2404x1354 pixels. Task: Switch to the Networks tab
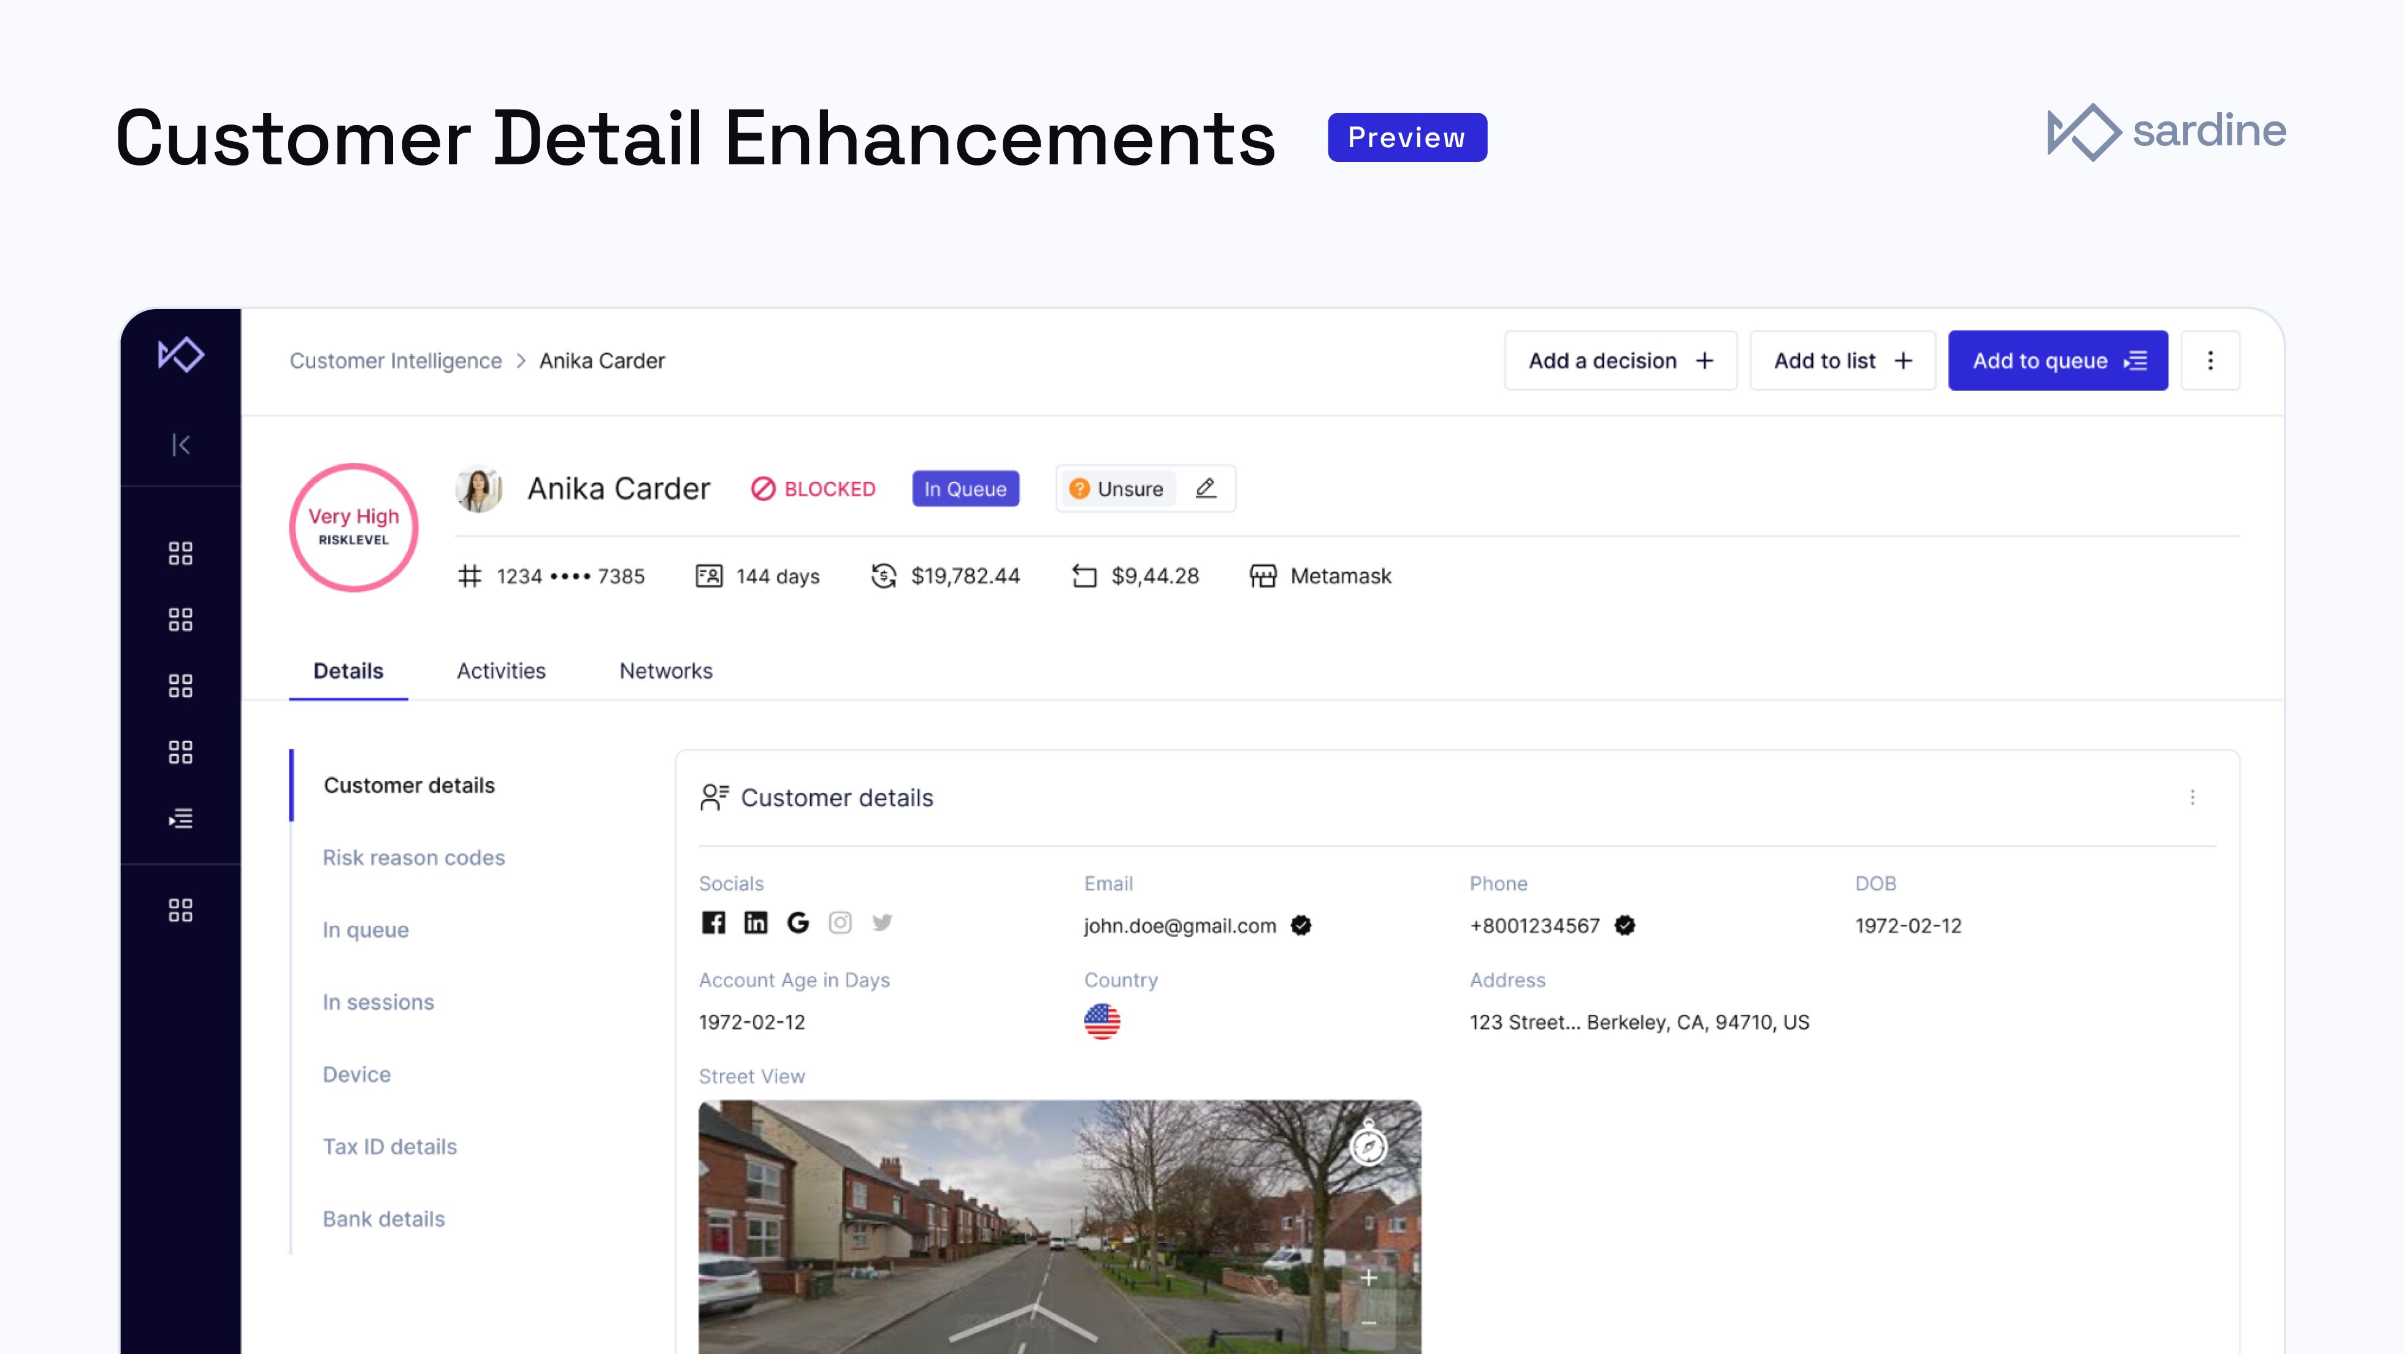click(x=665, y=671)
